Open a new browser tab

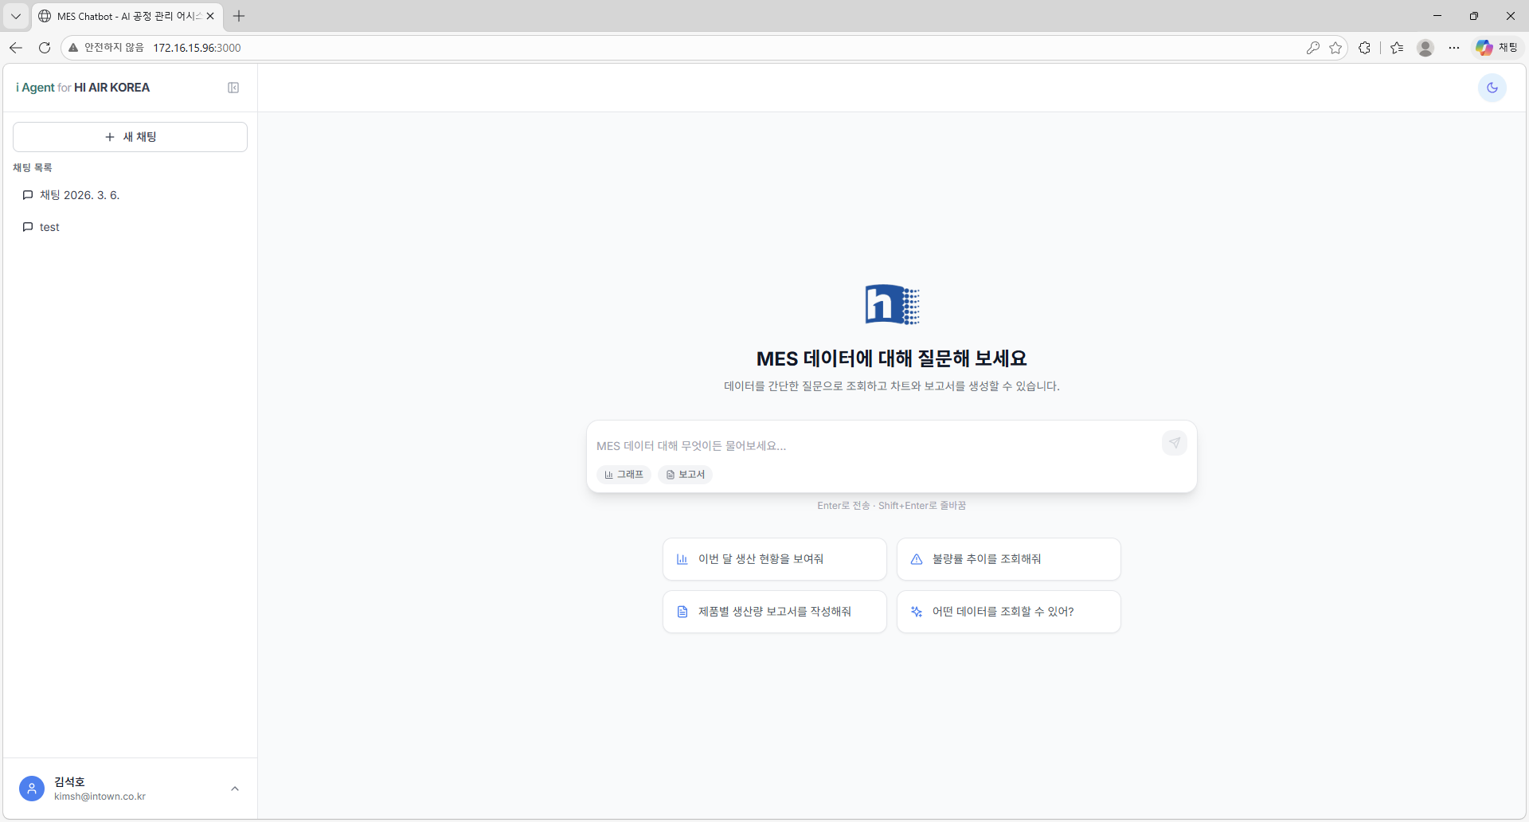(239, 16)
